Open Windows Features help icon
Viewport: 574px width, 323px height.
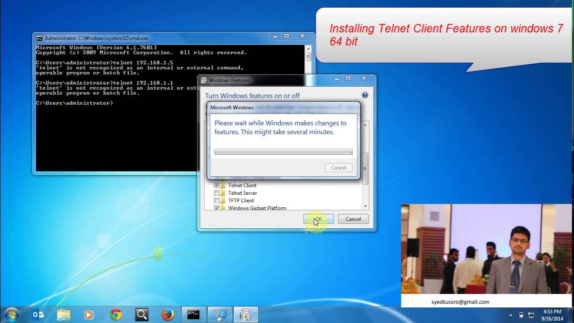pos(365,95)
